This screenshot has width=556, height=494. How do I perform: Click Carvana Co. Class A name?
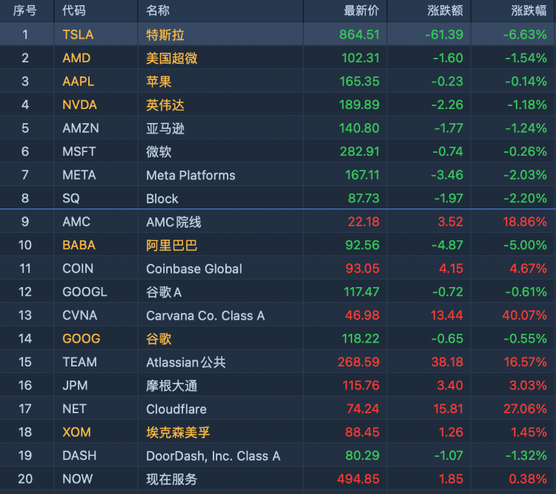click(x=205, y=315)
